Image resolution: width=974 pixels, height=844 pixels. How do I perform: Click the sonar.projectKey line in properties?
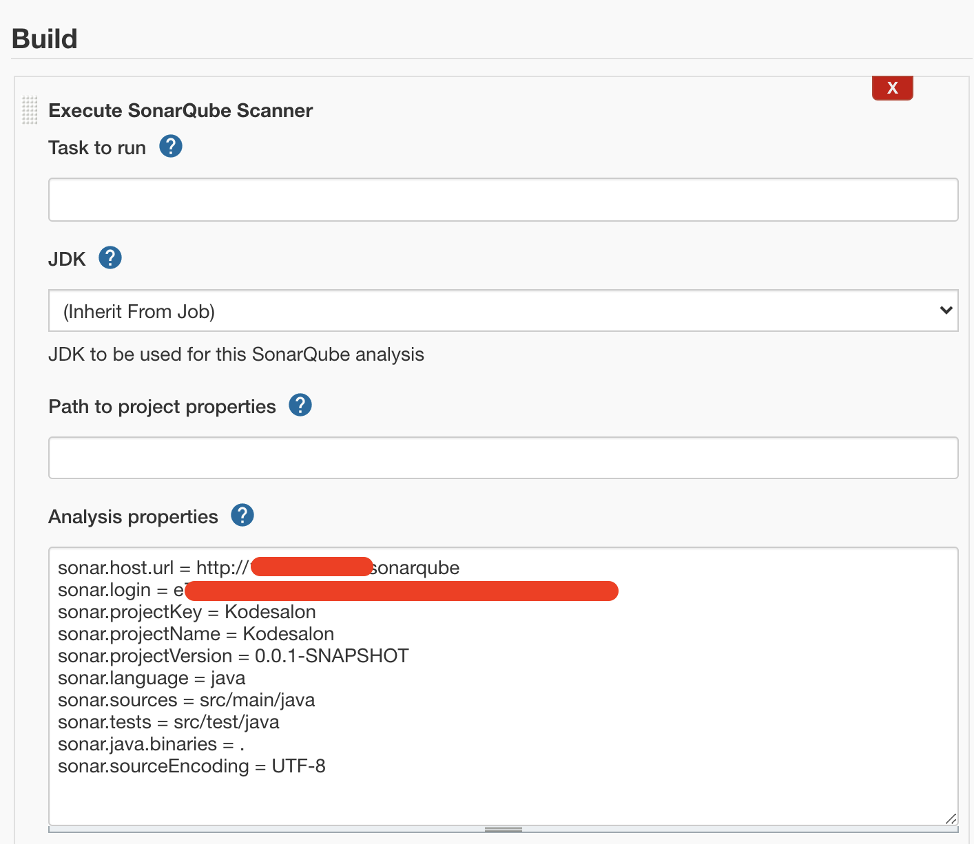pyautogui.click(x=187, y=611)
